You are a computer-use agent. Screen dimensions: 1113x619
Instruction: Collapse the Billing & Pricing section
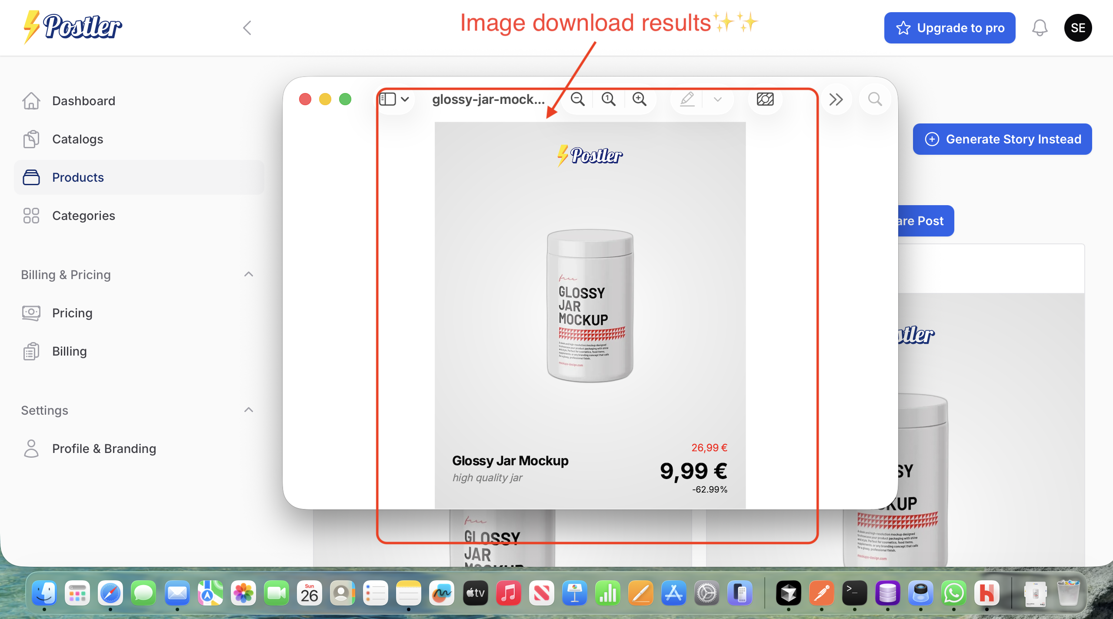248,274
